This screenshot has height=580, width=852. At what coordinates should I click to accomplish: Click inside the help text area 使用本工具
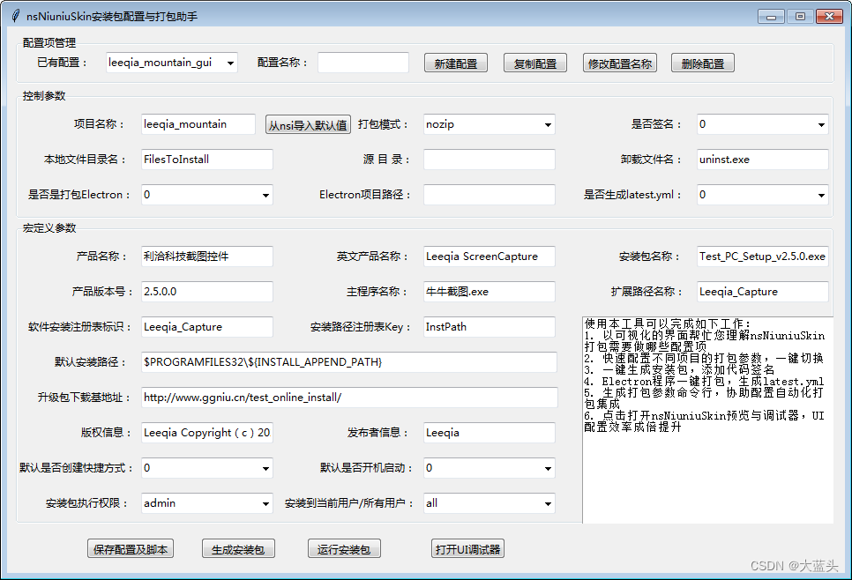[707, 420]
